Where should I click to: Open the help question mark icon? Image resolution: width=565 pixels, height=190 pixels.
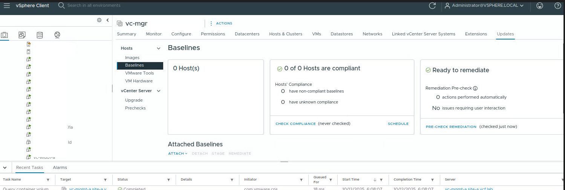click(558, 6)
